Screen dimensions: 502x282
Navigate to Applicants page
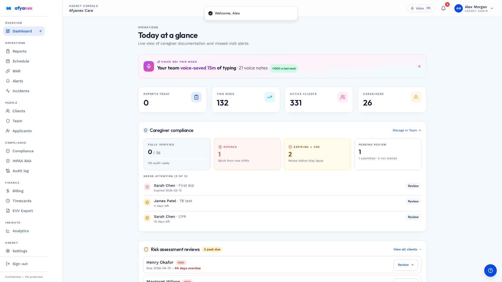point(24,131)
